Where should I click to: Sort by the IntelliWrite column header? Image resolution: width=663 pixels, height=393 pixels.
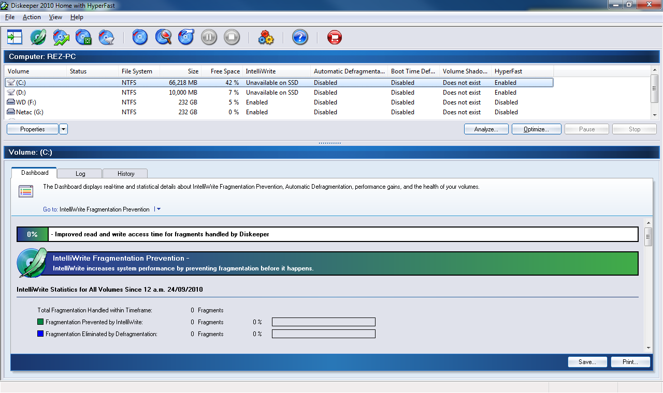pos(277,71)
